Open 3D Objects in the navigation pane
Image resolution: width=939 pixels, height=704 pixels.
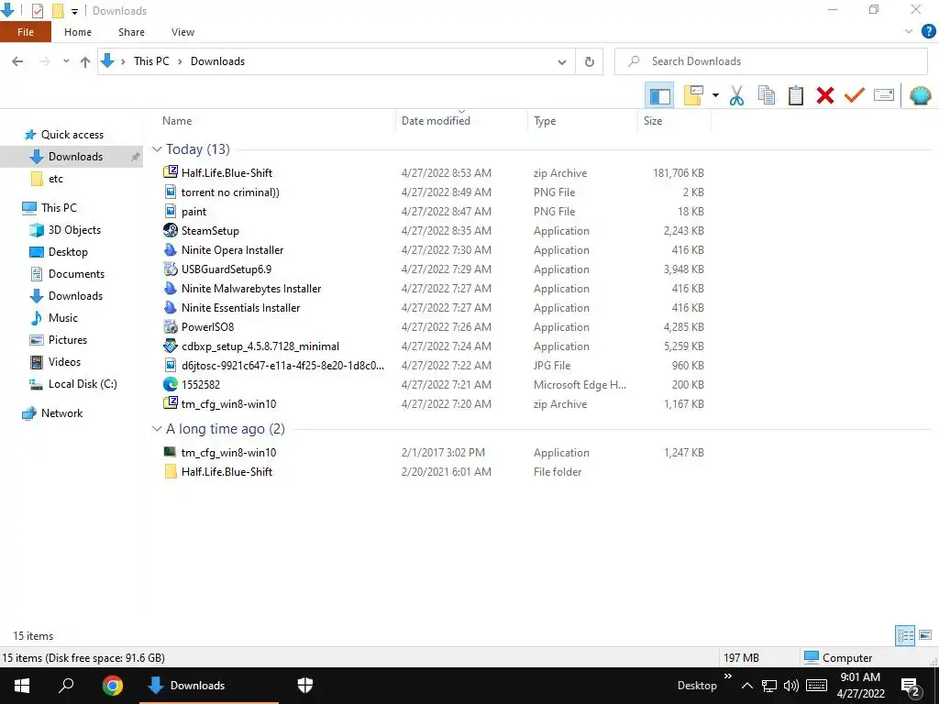(x=74, y=230)
